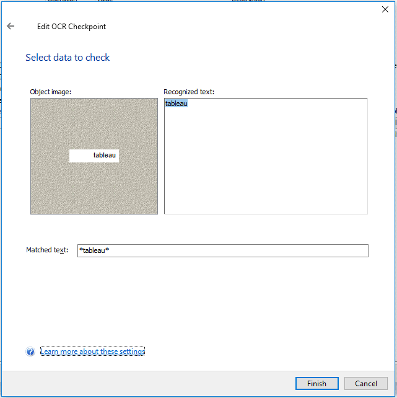Click the object image preview showing 'tableau'
The height and width of the screenshot is (398, 397).
(x=94, y=156)
